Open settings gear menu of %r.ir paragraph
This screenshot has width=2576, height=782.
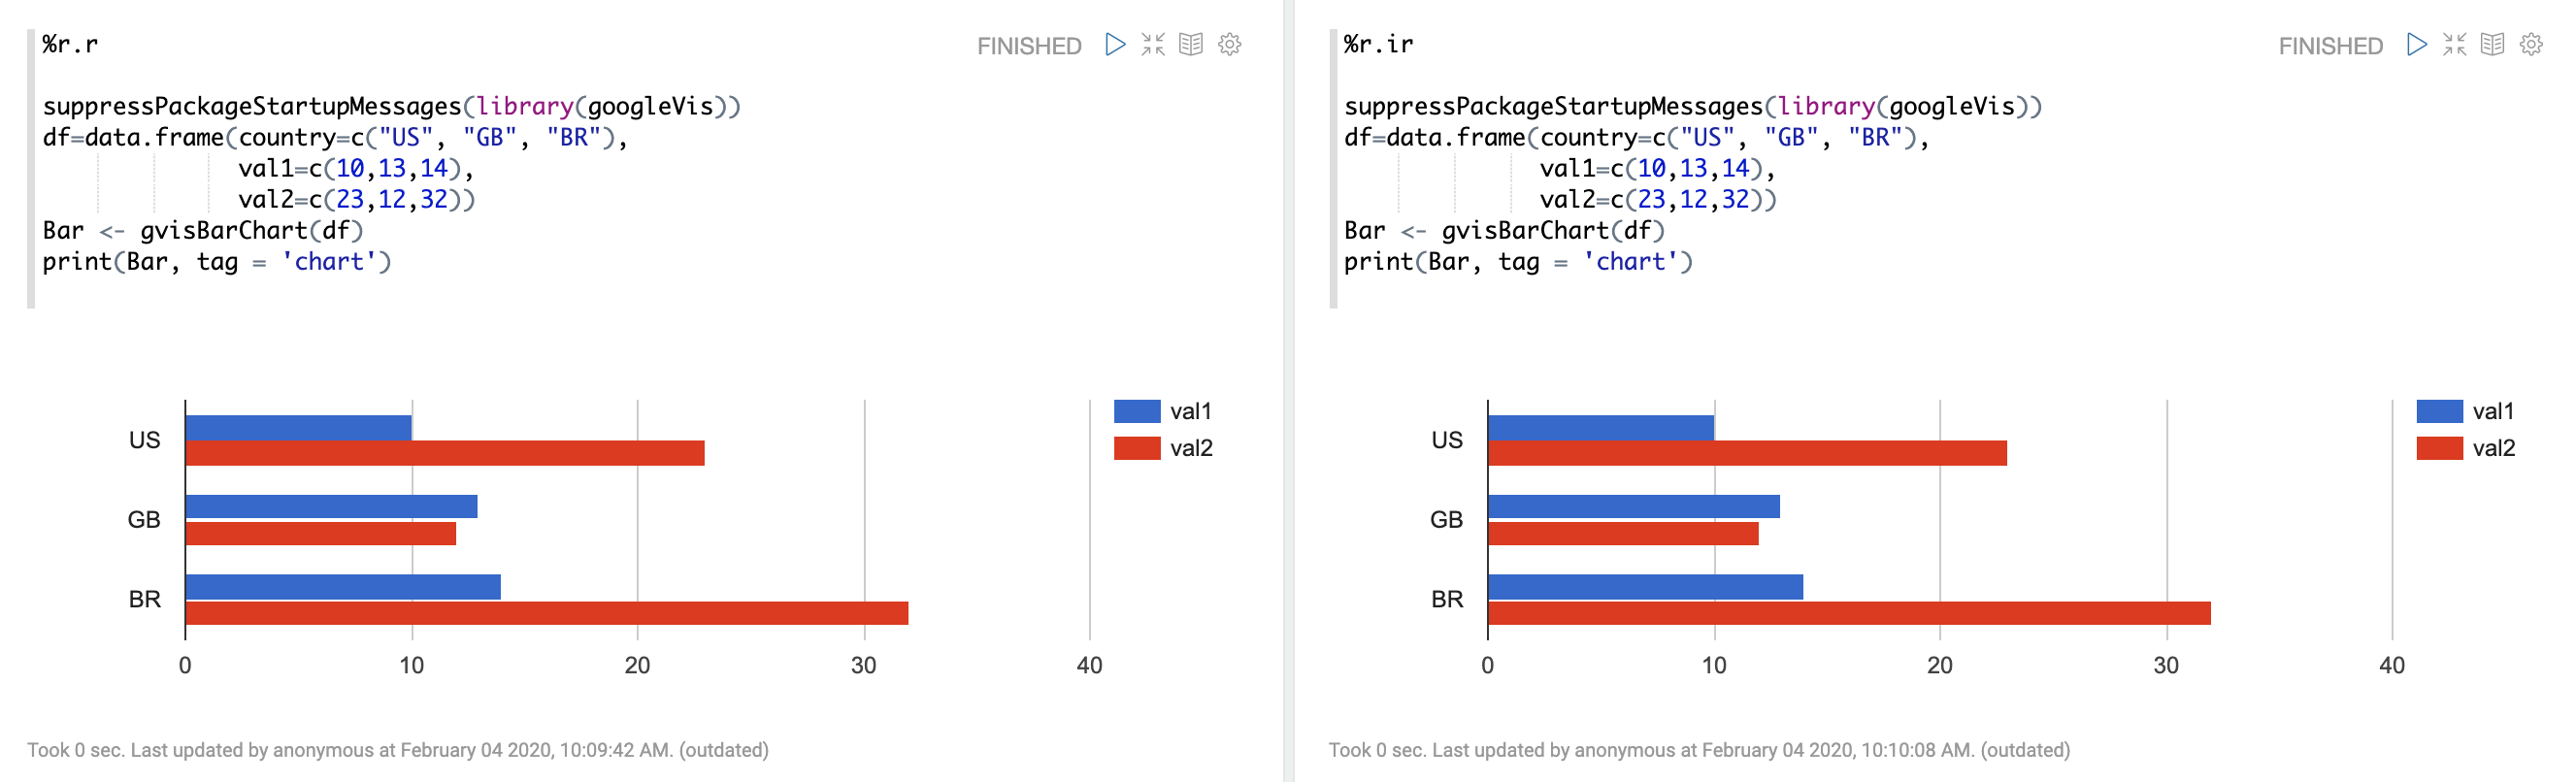pyautogui.click(x=2530, y=45)
